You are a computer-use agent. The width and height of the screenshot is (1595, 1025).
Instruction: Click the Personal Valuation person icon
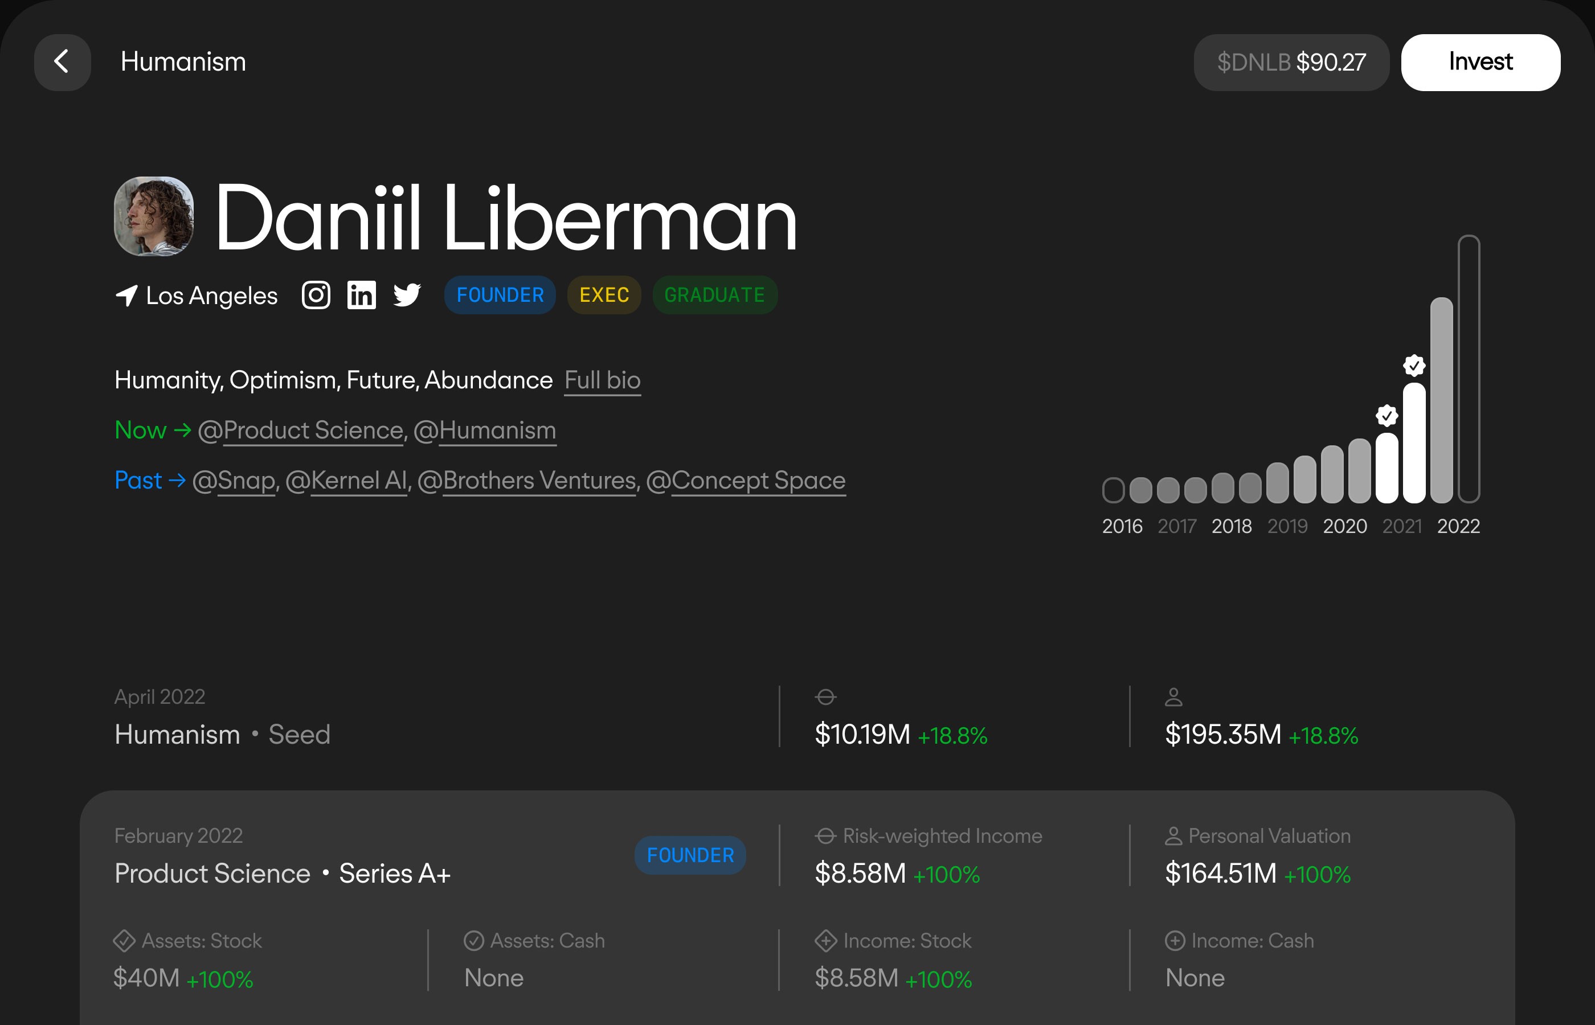point(1173,836)
